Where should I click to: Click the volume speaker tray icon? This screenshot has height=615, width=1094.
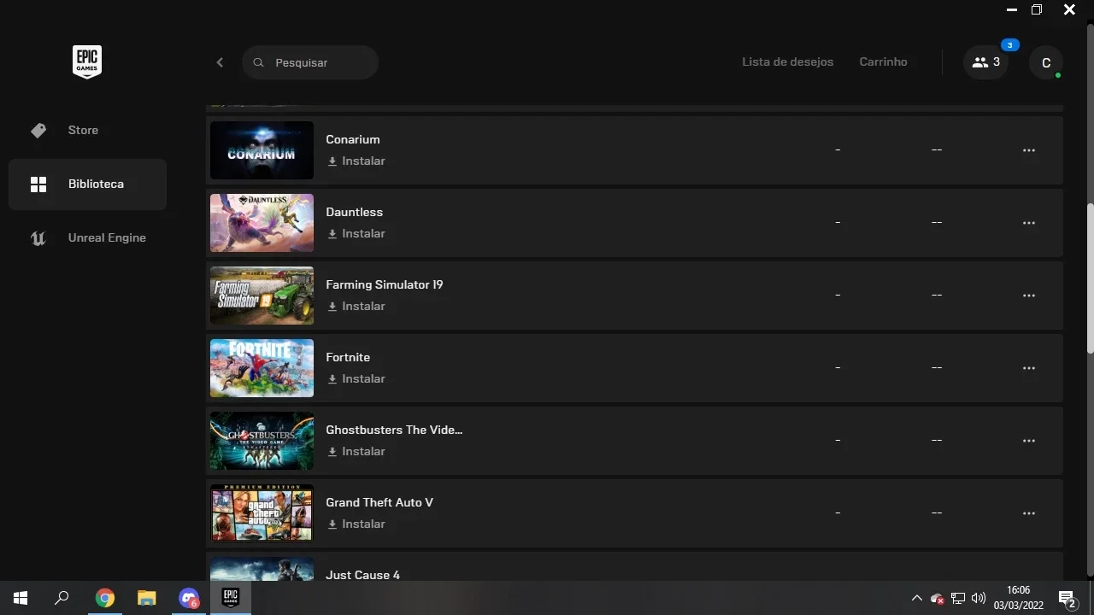(x=979, y=598)
